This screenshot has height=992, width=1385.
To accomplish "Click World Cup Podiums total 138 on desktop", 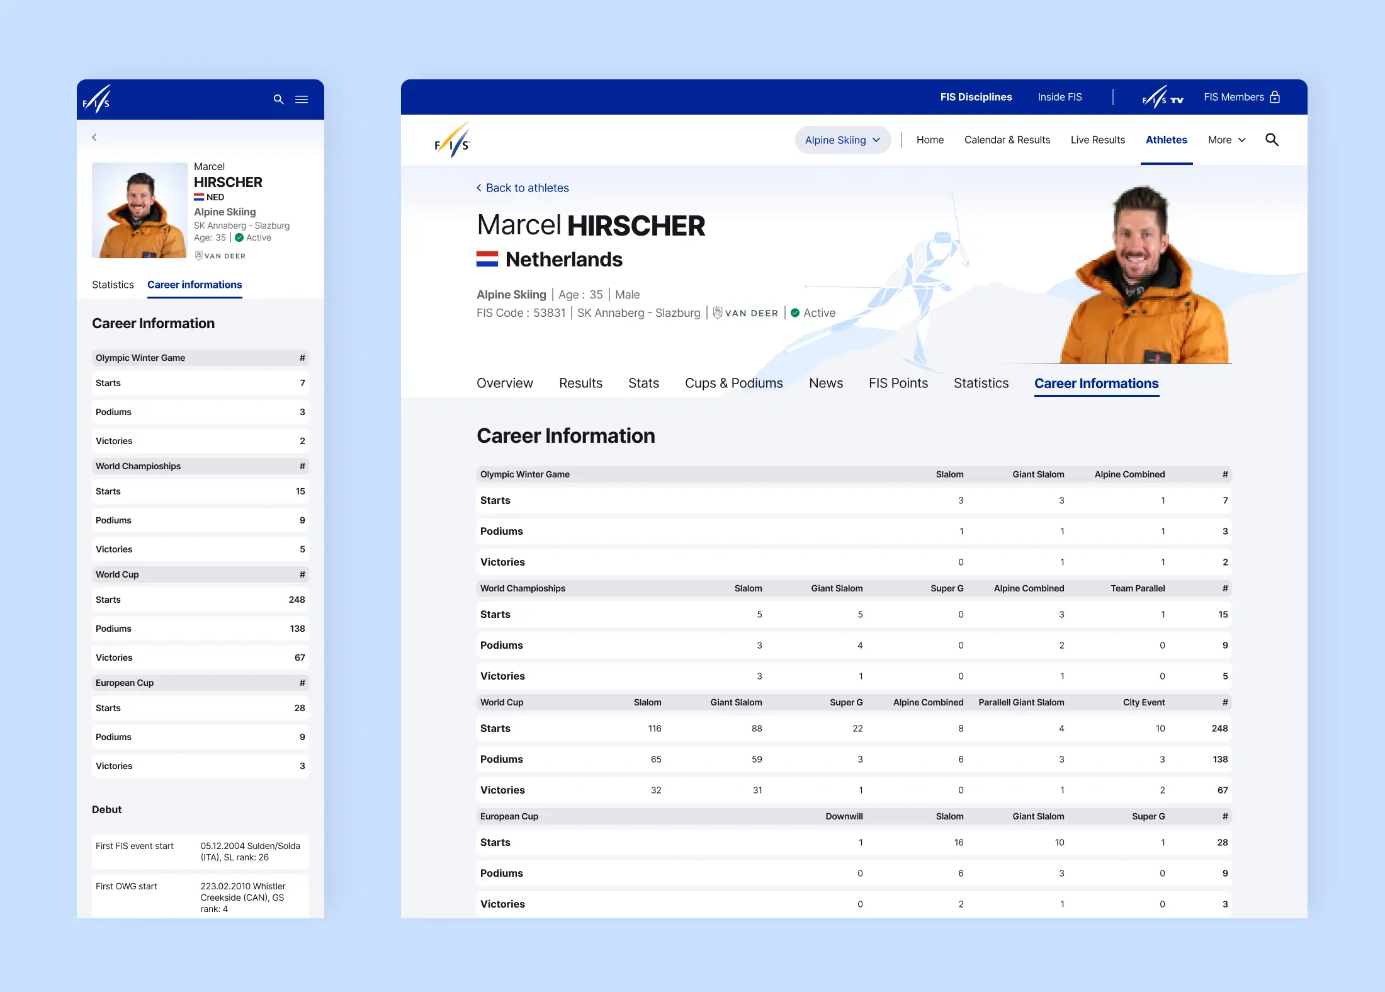I will 1220,759.
